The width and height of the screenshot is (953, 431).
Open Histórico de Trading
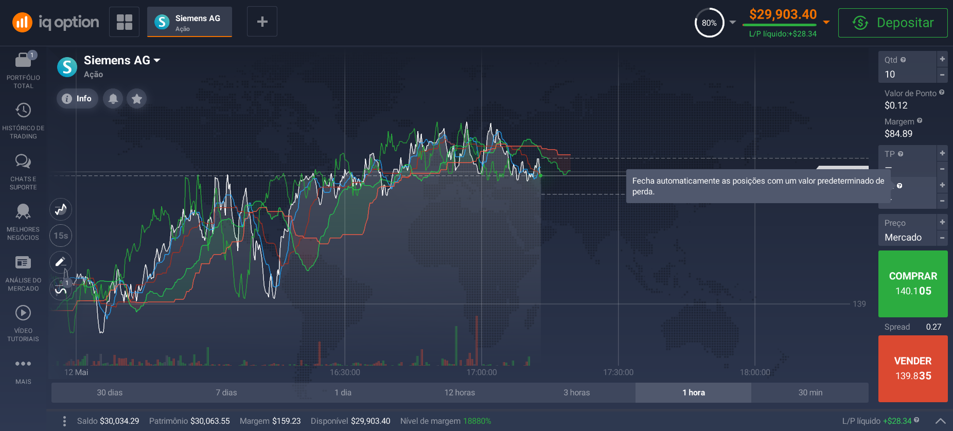23,121
